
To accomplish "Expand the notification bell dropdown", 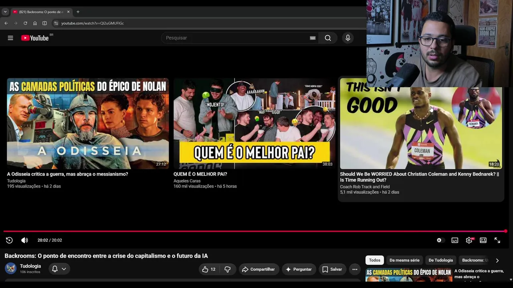I will (x=59, y=269).
